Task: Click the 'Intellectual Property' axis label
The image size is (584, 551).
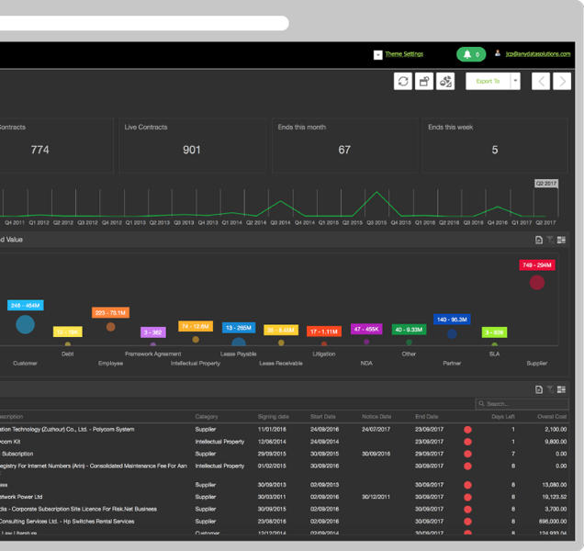Action: tap(196, 364)
